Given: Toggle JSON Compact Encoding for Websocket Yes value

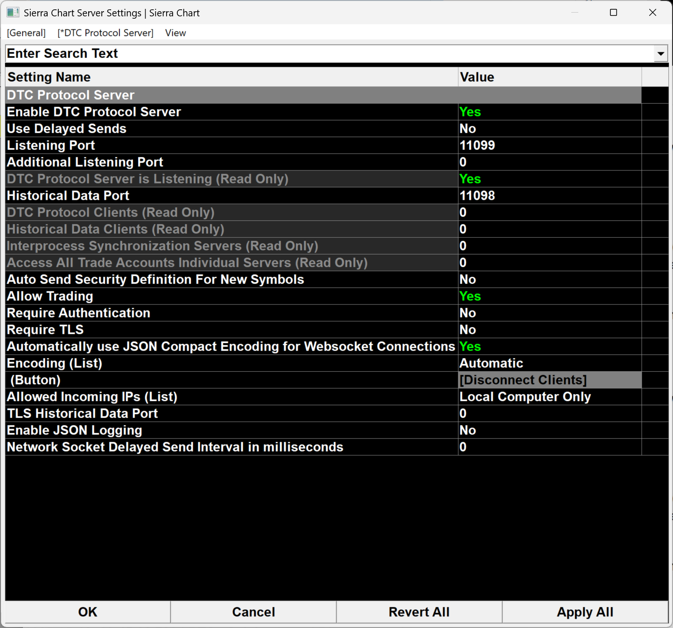Looking at the screenshot, I should [x=550, y=347].
